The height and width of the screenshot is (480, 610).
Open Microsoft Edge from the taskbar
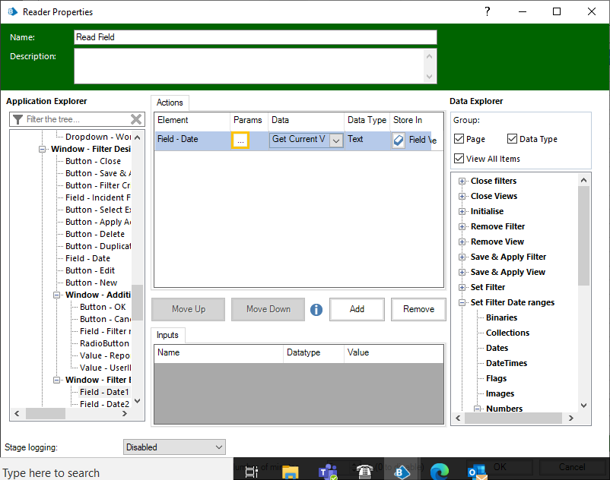coord(440,472)
